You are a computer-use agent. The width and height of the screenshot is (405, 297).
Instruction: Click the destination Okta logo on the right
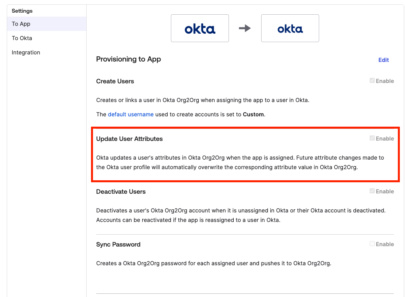[x=290, y=28]
